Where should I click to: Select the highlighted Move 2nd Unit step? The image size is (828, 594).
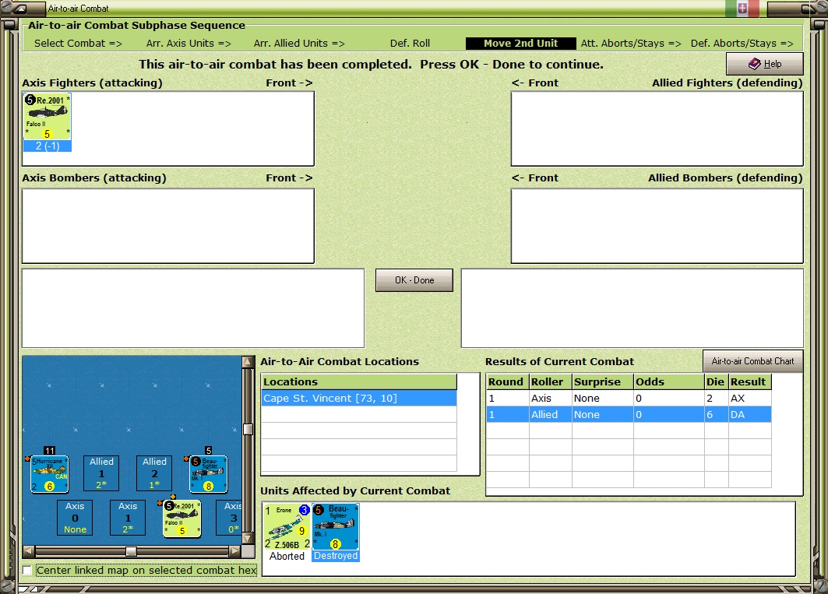520,44
